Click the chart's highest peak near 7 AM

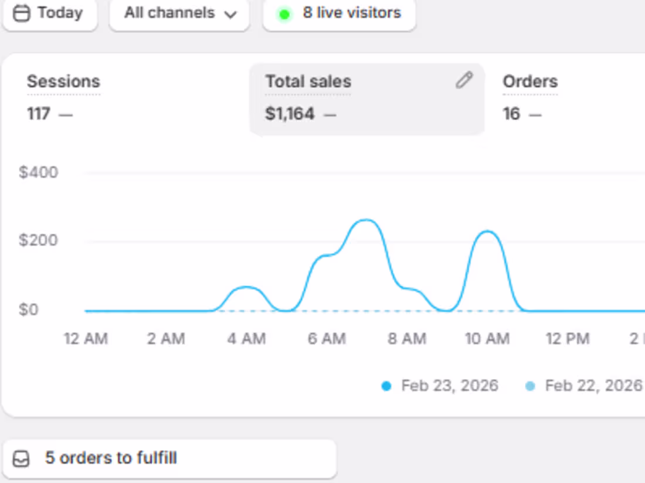point(366,220)
